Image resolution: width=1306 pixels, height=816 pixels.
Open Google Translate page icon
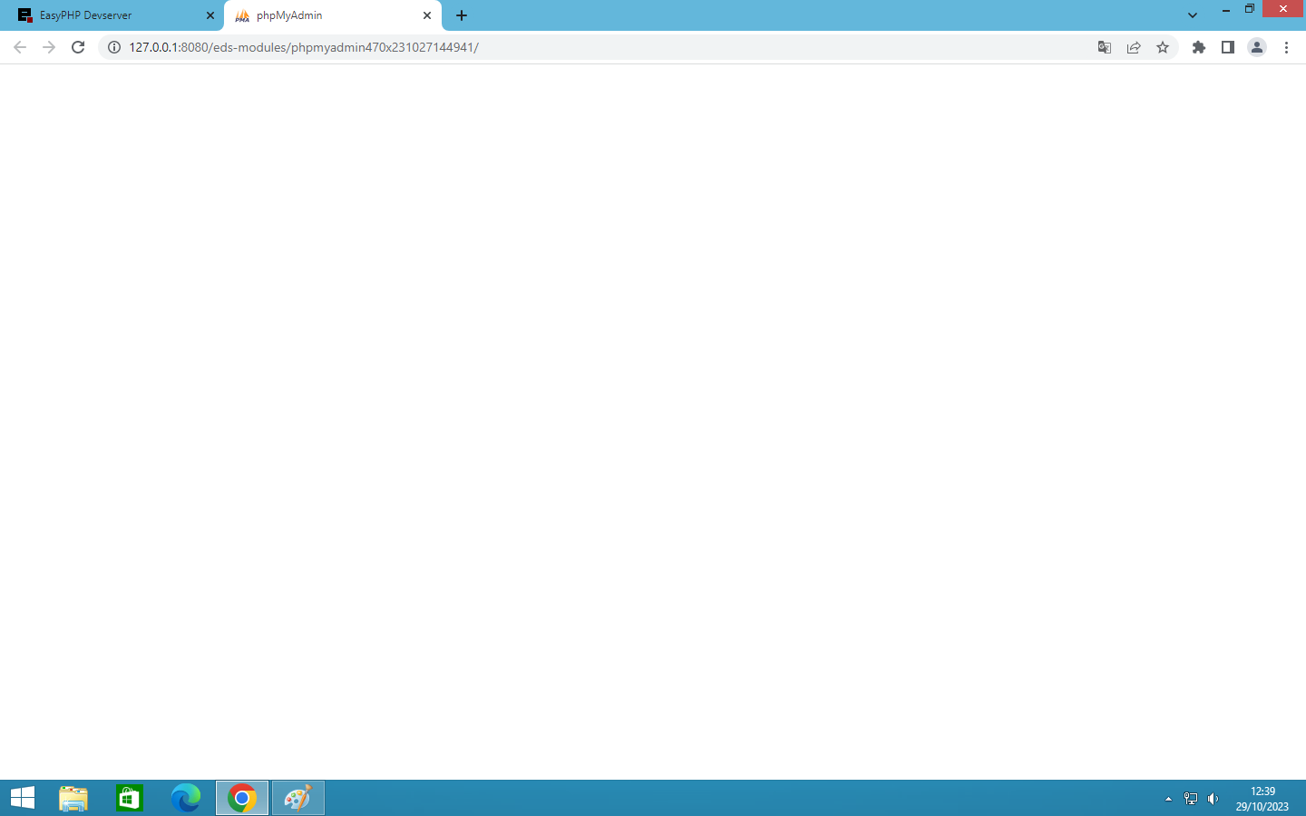(x=1105, y=47)
